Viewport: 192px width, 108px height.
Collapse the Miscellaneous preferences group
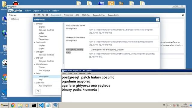coord(34,64)
